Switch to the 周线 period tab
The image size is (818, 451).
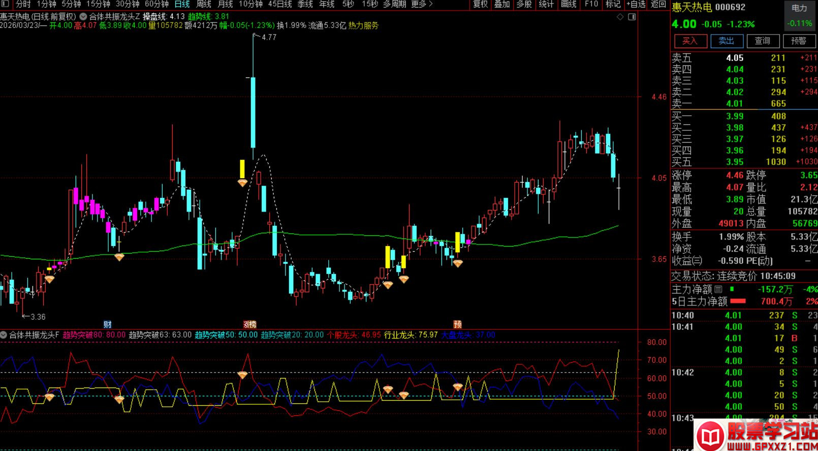[x=204, y=4]
